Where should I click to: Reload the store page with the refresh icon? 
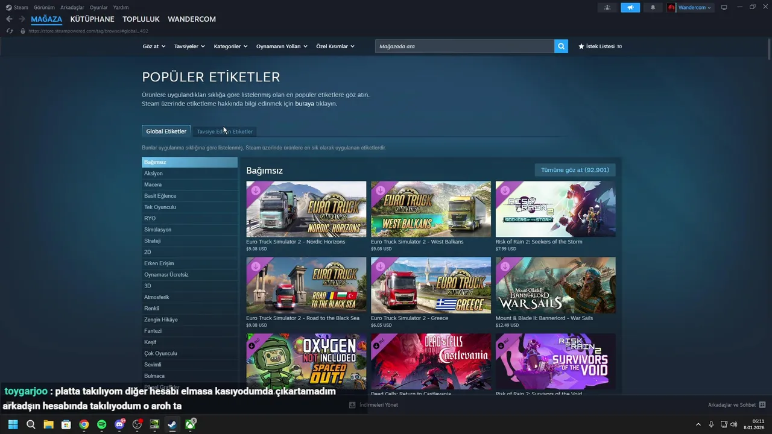pos(9,31)
